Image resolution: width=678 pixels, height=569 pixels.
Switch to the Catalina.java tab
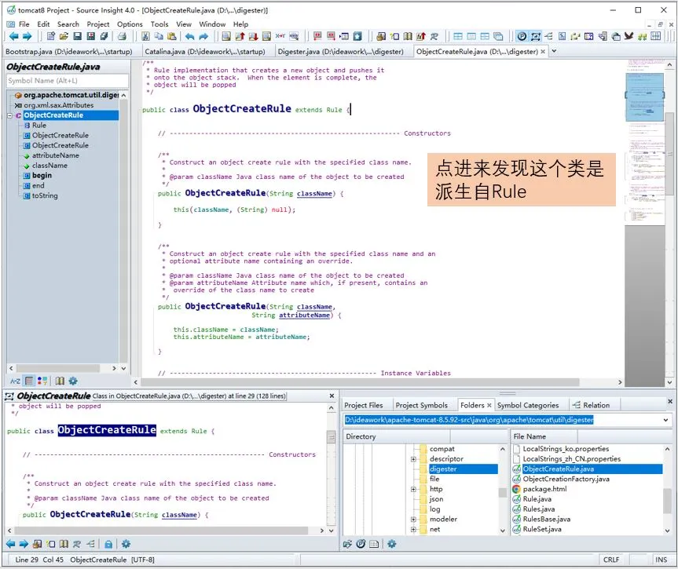205,52
